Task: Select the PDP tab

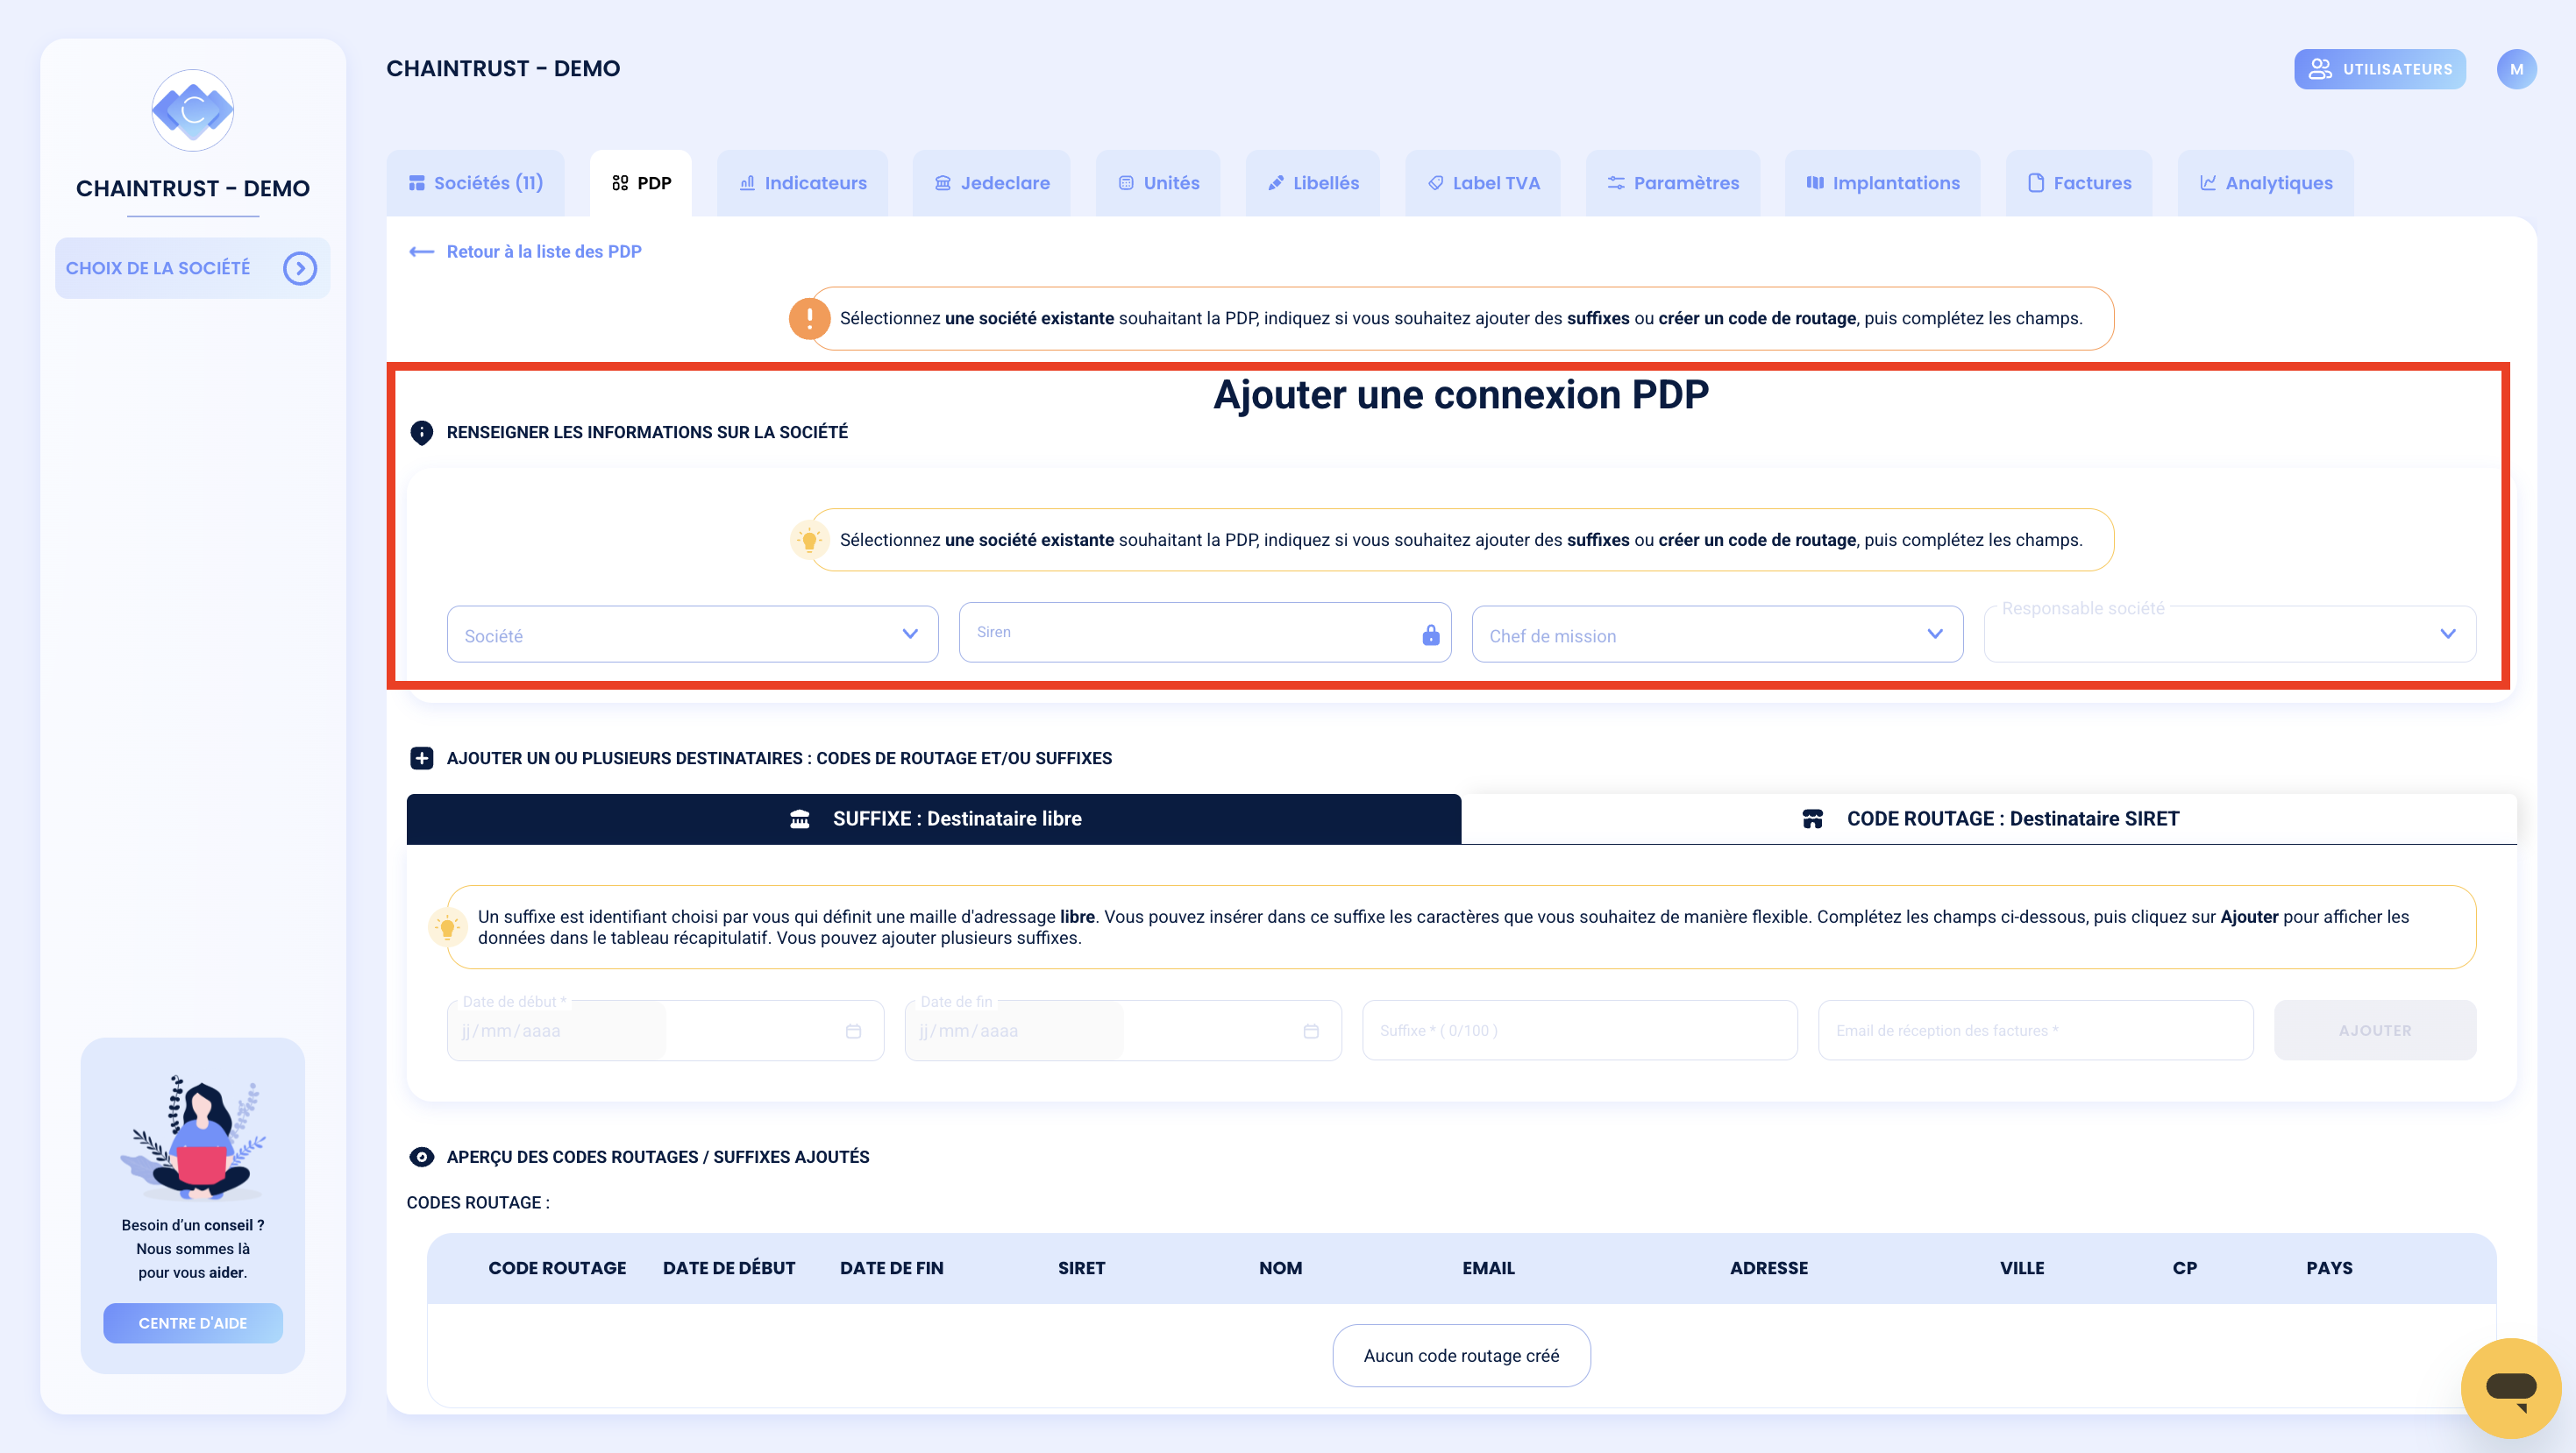Action: pyautogui.click(x=641, y=183)
